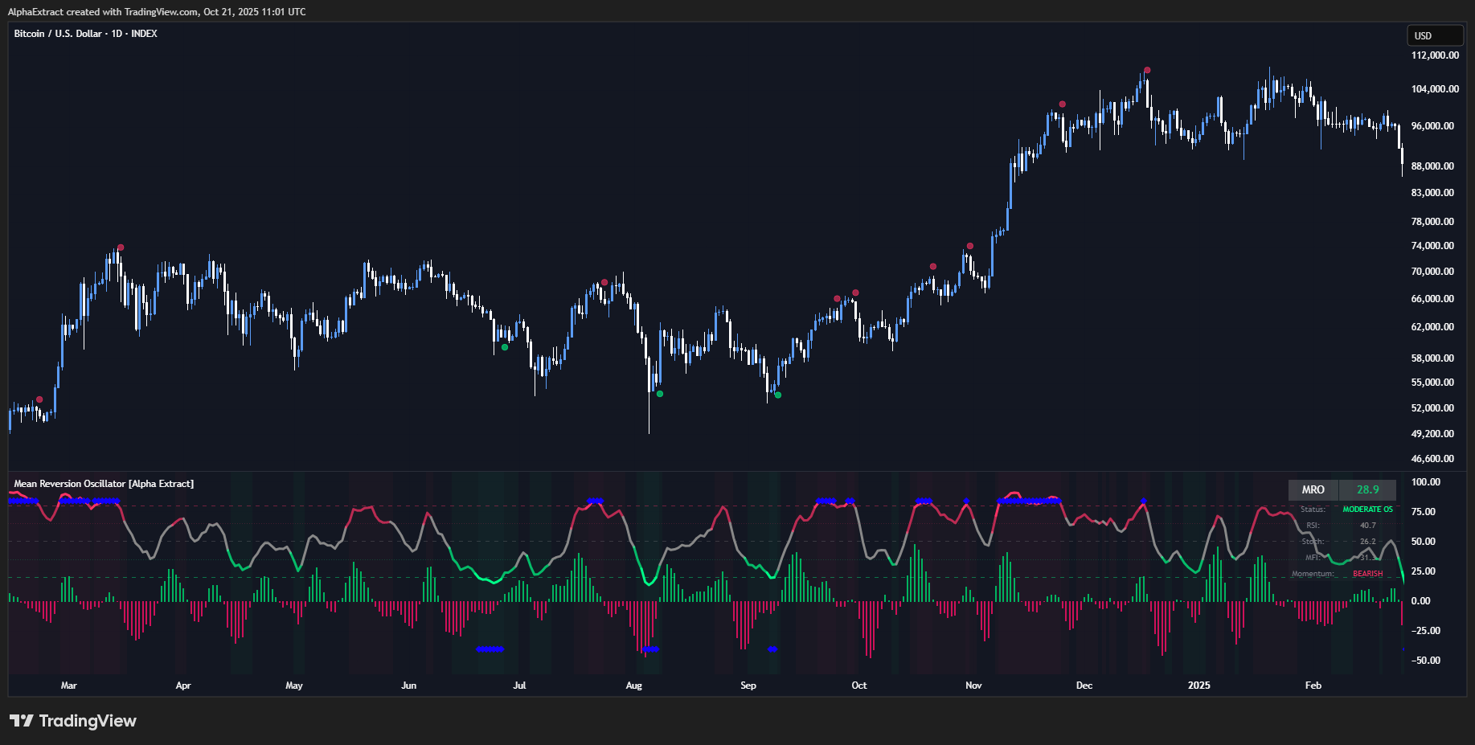Click the TradingView logo
Viewport: 1475px width, 745px height.
click(73, 721)
